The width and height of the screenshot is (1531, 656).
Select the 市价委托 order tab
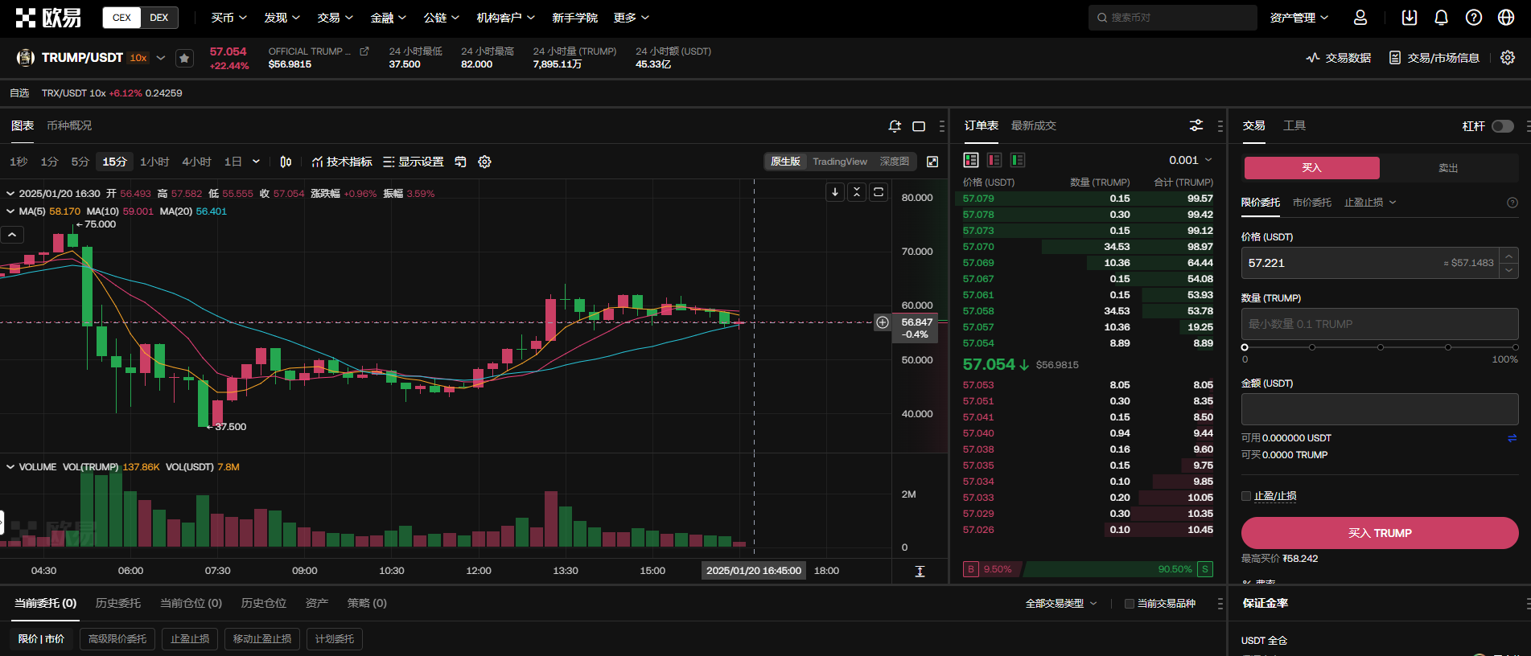pyautogui.click(x=1311, y=203)
